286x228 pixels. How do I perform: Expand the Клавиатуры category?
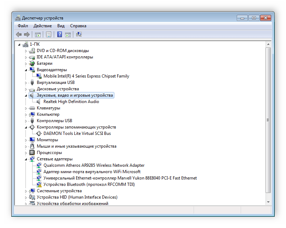[26, 108]
